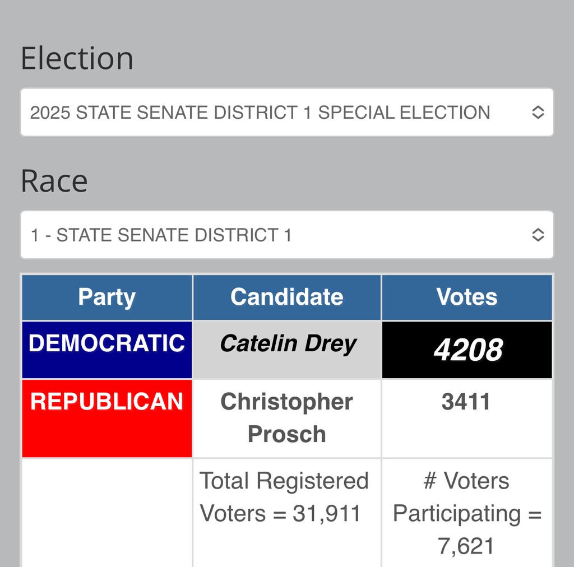Click 2025 STATE SENATE DISTRICT 1 SPECIAL ELECTION text
This screenshot has height=567, width=574.
click(x=260, y=112)
